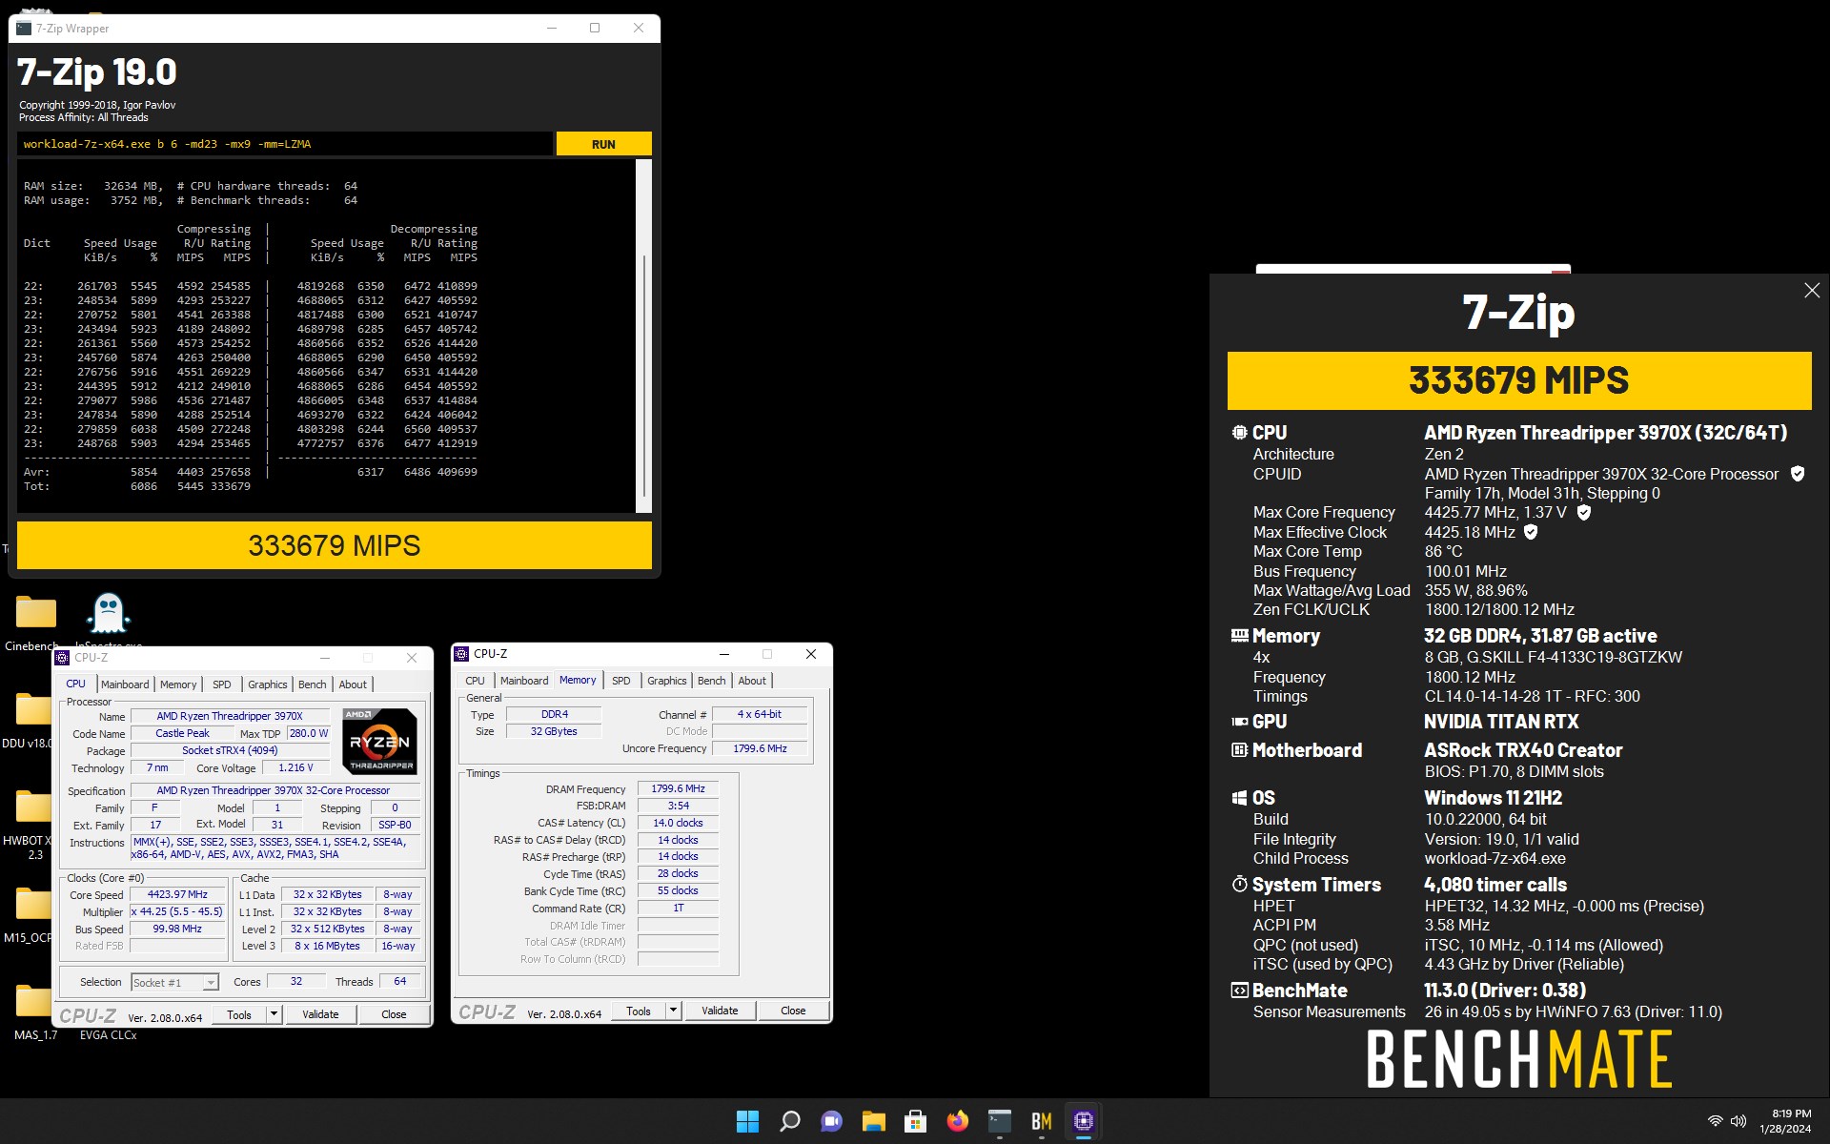The height and width of the screenshot is (1144, 1830).
Task: Click the Code Name field Castle Peak
Action: [182, 733]
